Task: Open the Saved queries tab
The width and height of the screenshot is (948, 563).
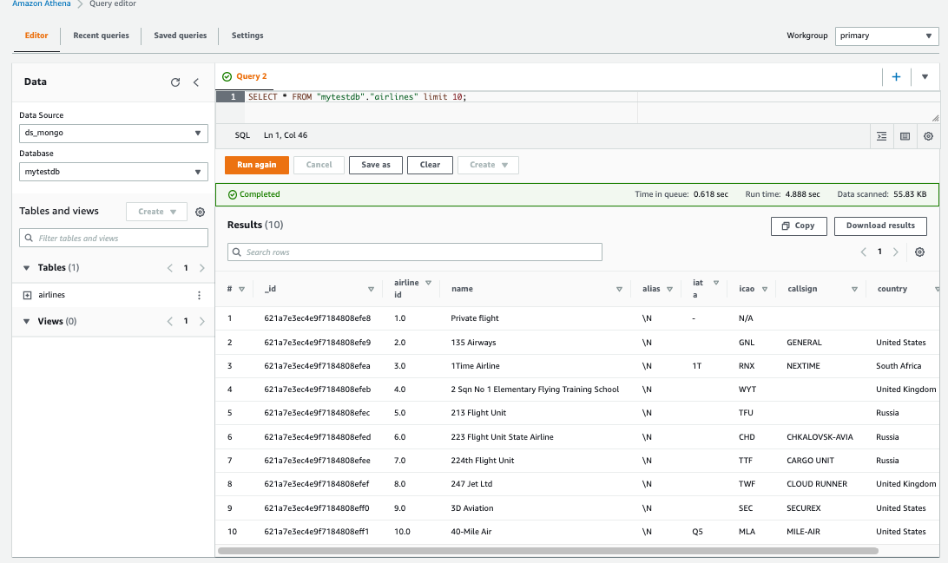Action: pyautogui.click(x=181, y=36)
